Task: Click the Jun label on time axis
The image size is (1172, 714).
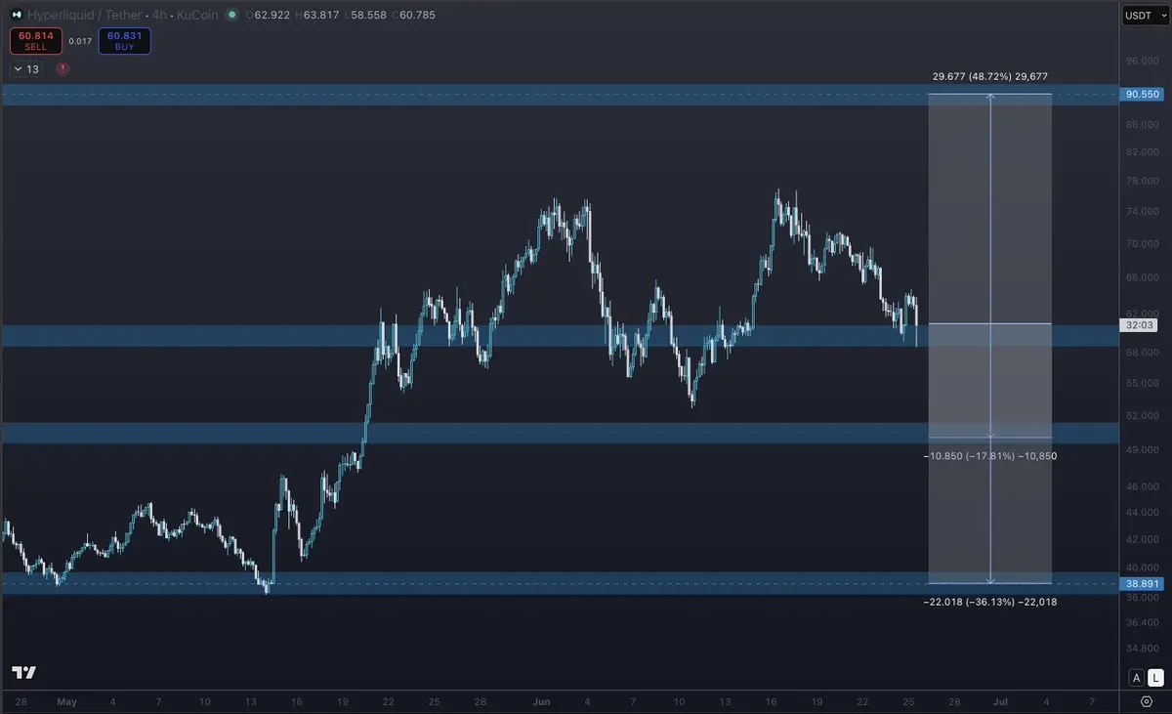Action: pyautogui.click(x=543, y=701)
